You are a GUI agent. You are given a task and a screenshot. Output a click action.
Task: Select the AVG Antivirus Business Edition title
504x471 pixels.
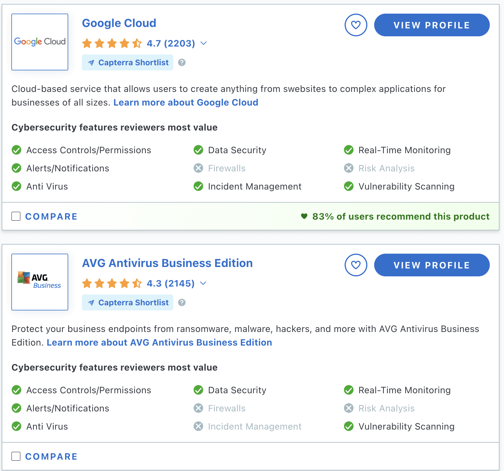click(167, 263)
